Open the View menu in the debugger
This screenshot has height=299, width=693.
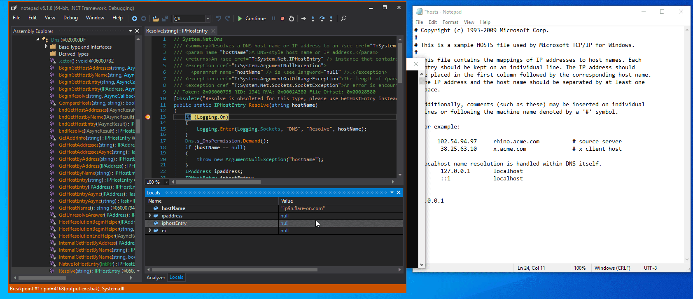[50, 18]
